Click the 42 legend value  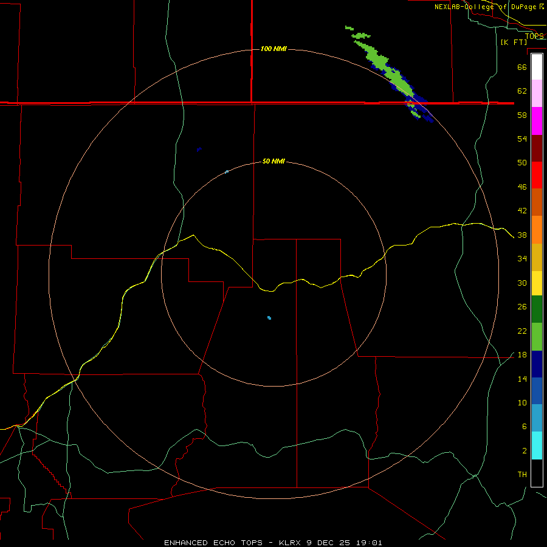pos(522,211)
